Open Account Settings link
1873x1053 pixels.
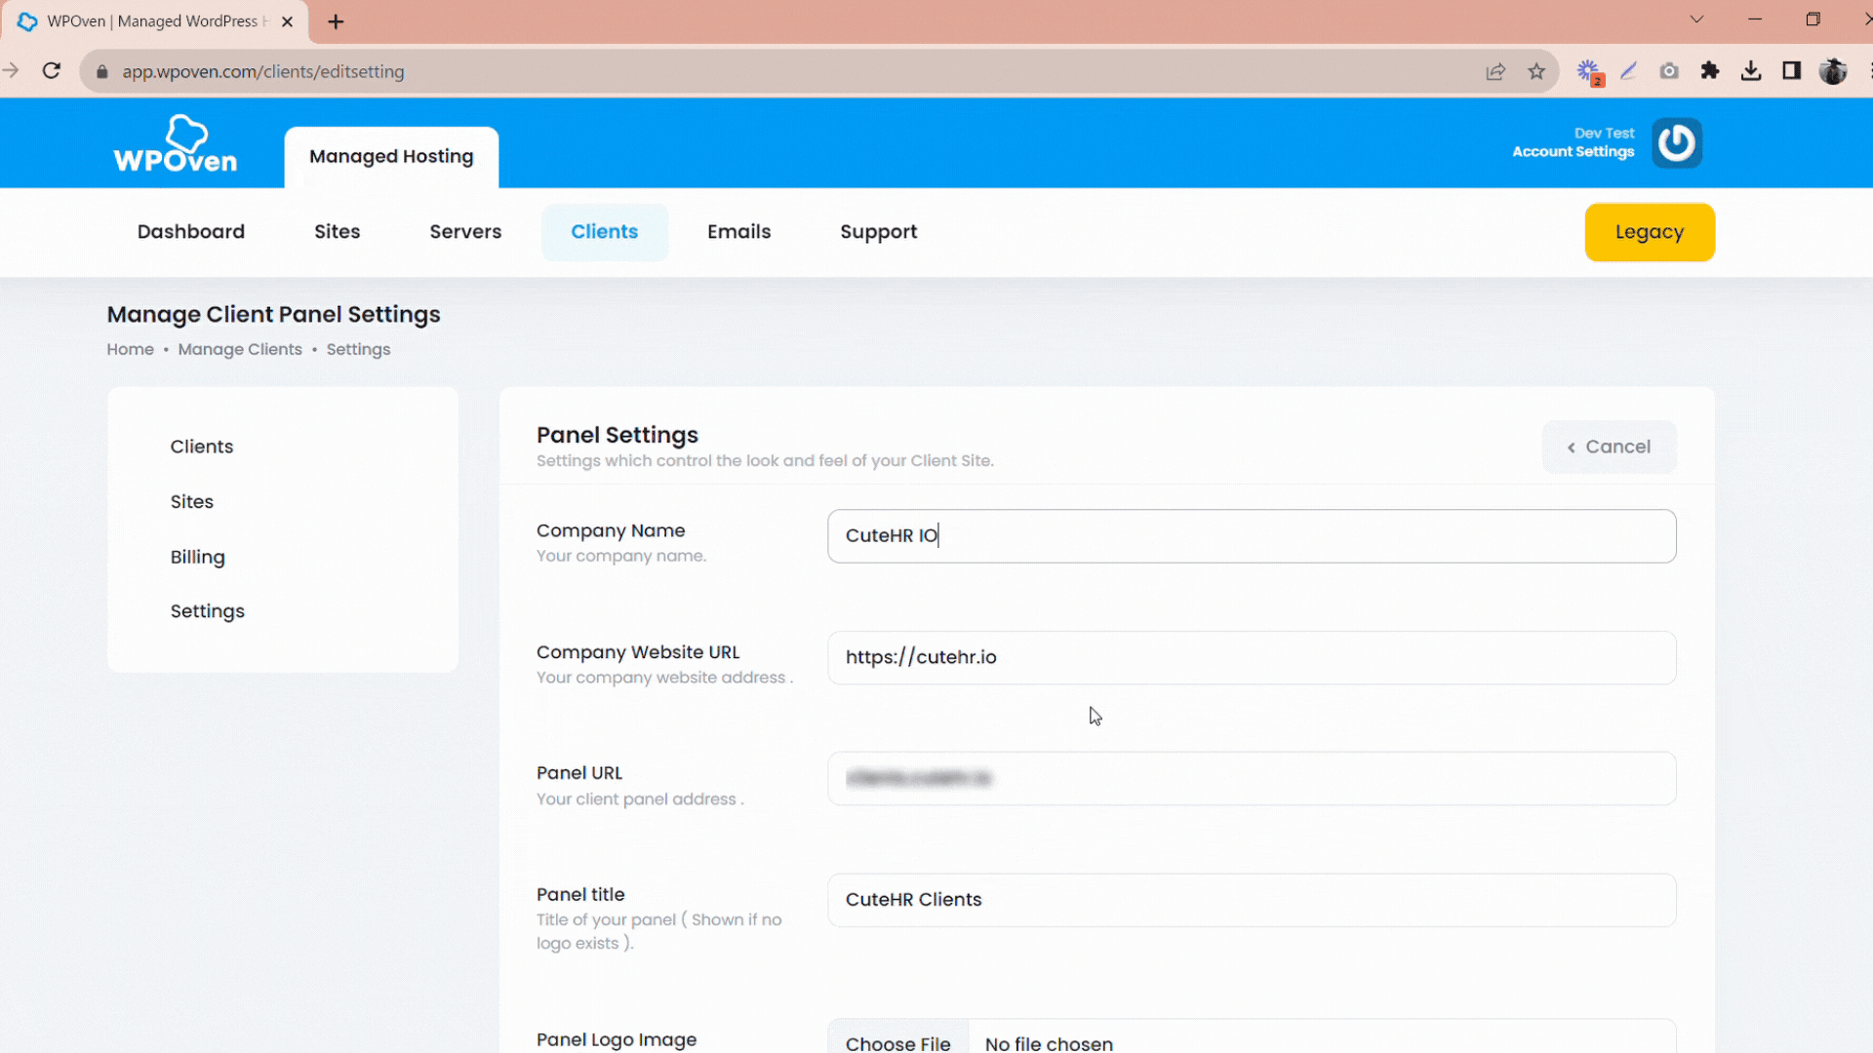1573,152
